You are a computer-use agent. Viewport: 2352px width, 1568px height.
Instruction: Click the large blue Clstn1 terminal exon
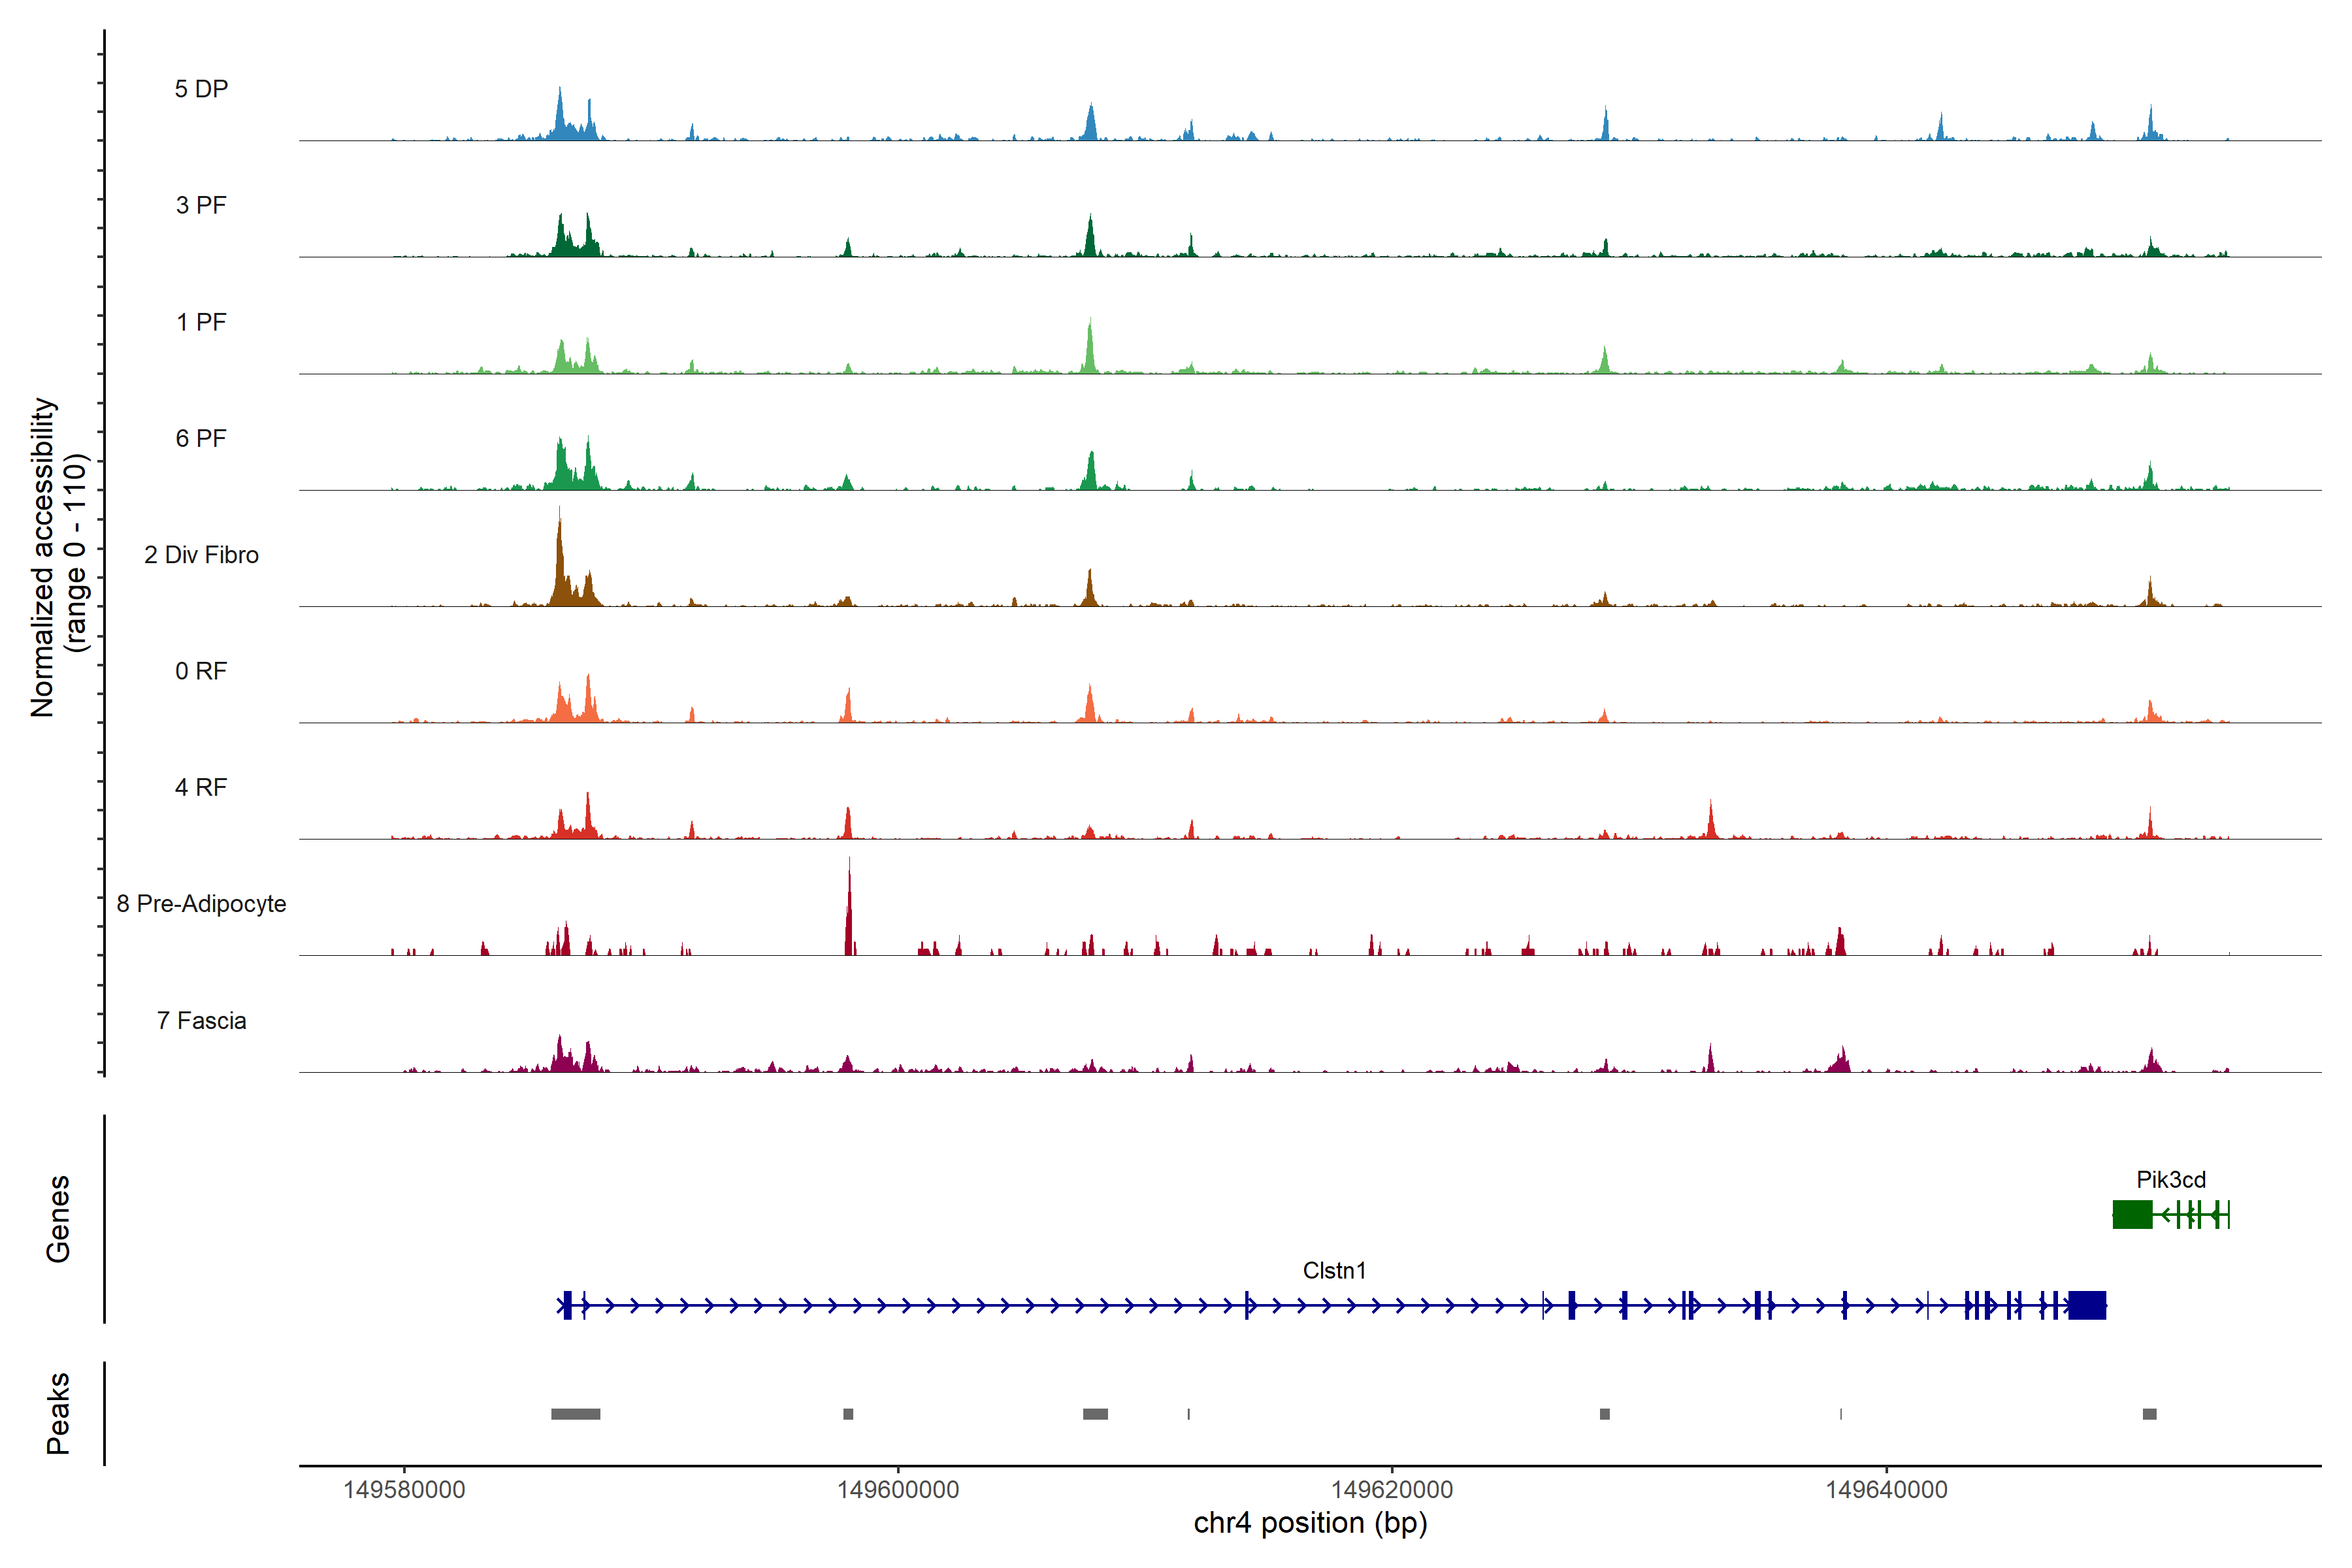tap(2087, 1306)
